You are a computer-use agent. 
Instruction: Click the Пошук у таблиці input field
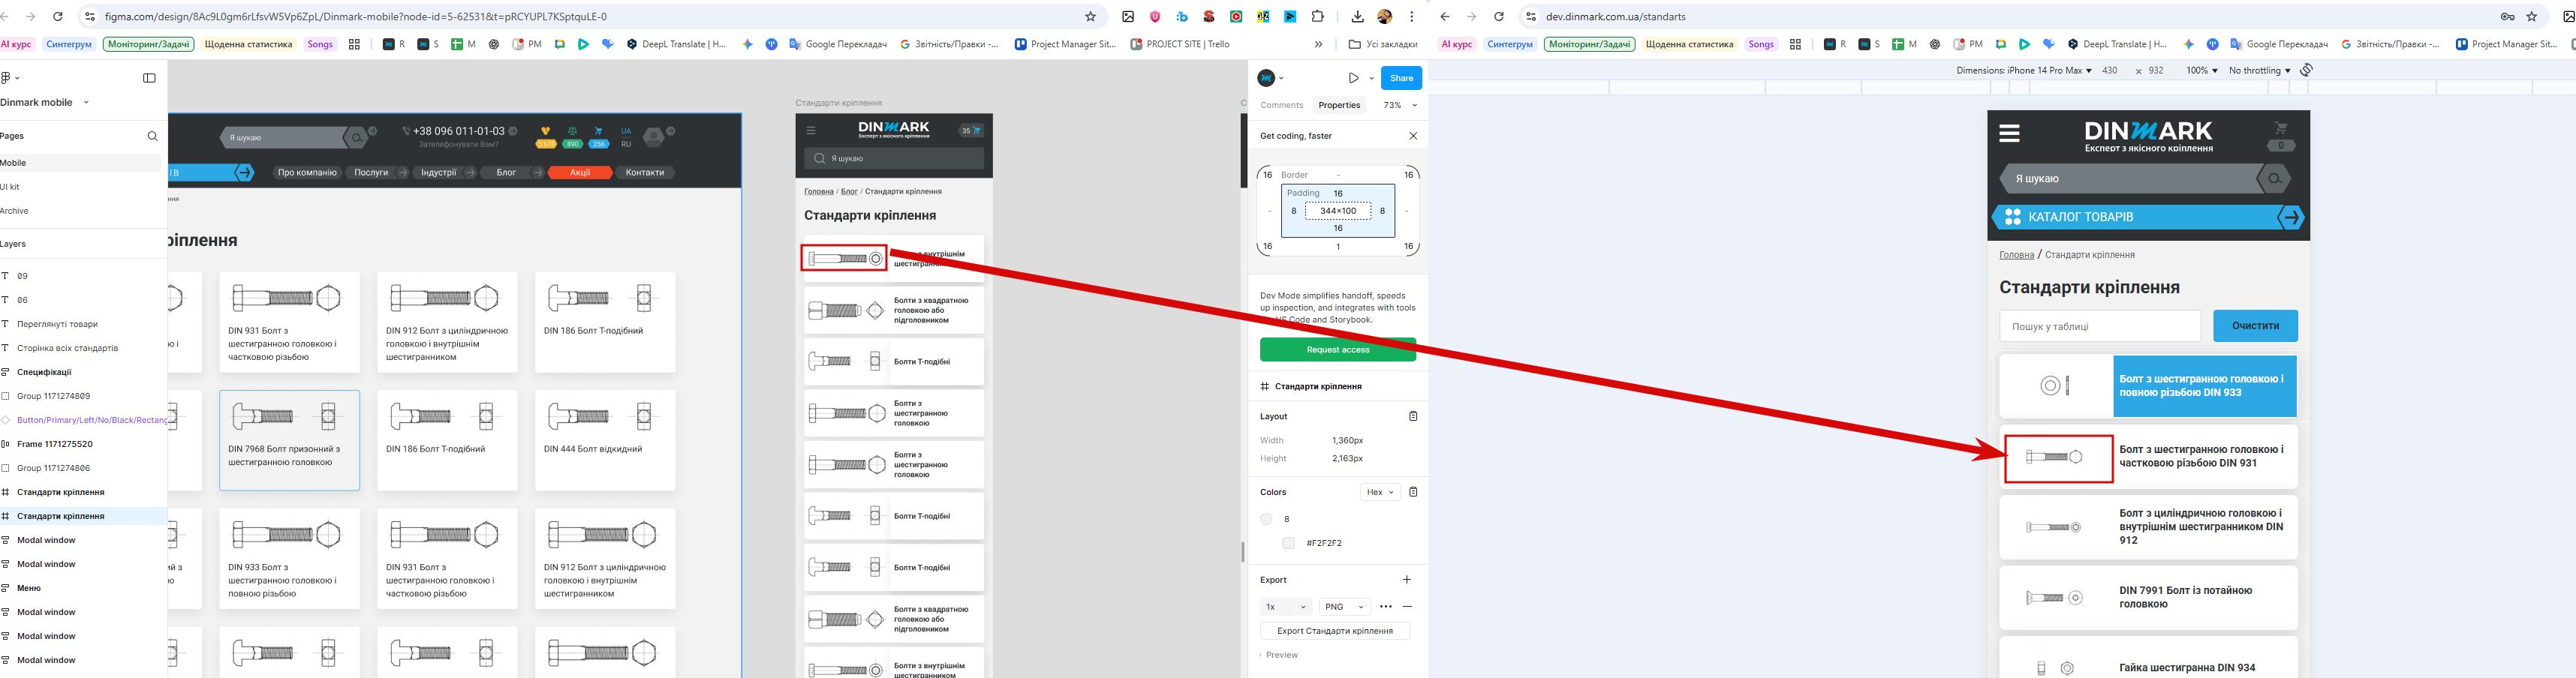pyautogui.click(x=2100, y=325)
